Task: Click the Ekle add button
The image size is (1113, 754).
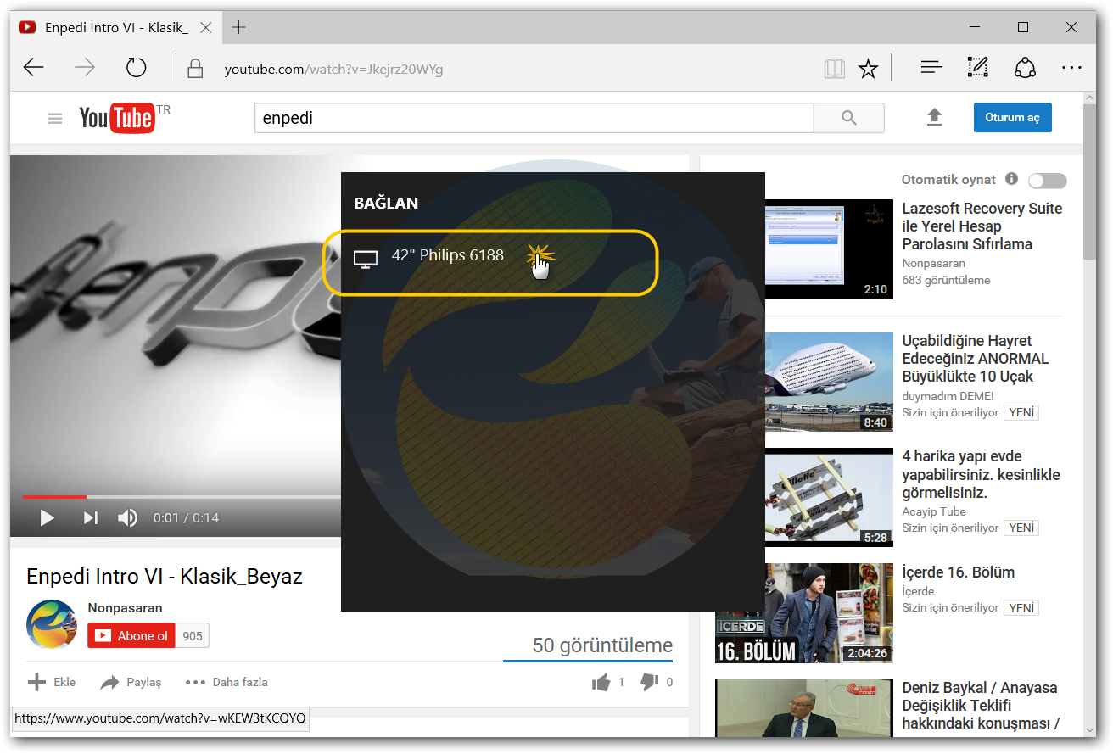Action: (52, 682)
